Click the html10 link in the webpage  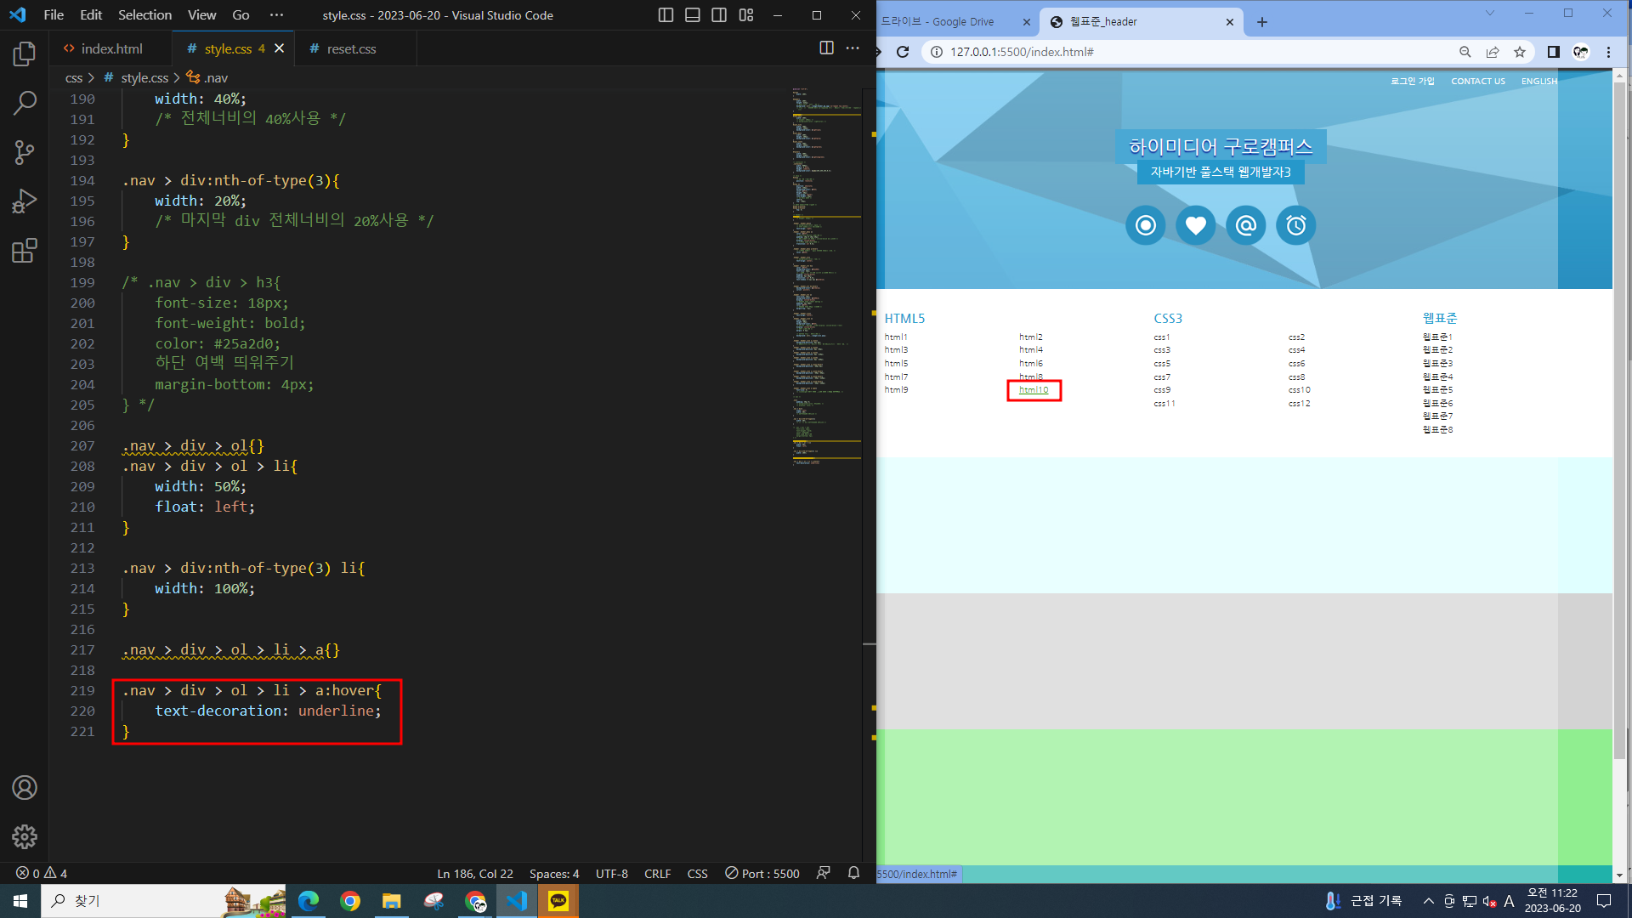[x=1034, y=390]
